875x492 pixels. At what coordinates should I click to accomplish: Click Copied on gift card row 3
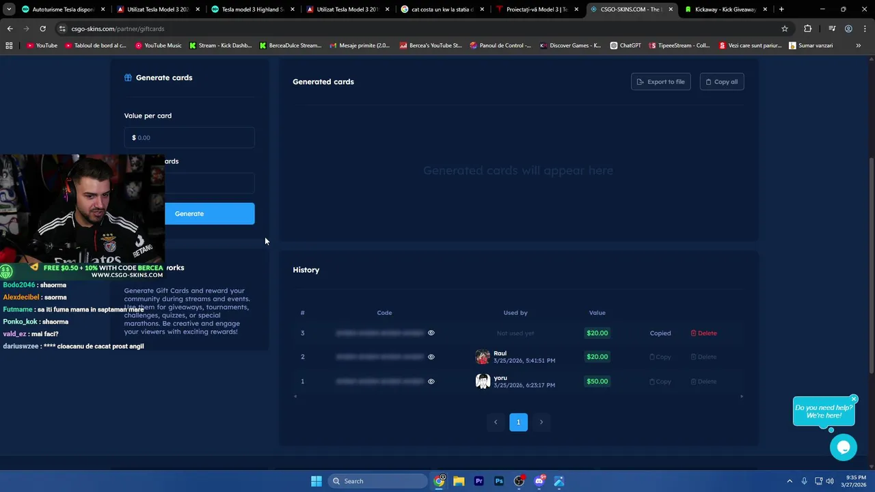[x=660, y=333]
